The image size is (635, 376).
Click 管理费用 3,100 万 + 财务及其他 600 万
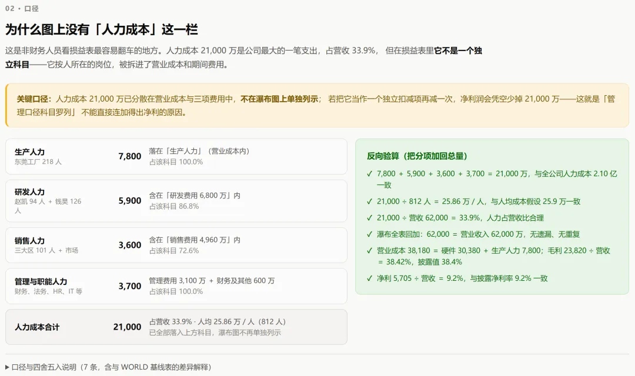pyautogui.click(x=212, y=281)
